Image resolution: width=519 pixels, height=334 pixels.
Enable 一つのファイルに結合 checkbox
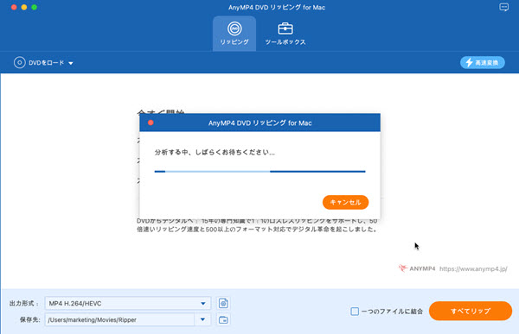pyautogui.click(x=355, y=312)
